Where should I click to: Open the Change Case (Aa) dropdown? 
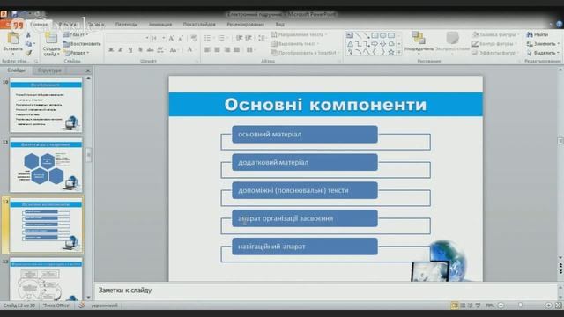click(174, 50)
